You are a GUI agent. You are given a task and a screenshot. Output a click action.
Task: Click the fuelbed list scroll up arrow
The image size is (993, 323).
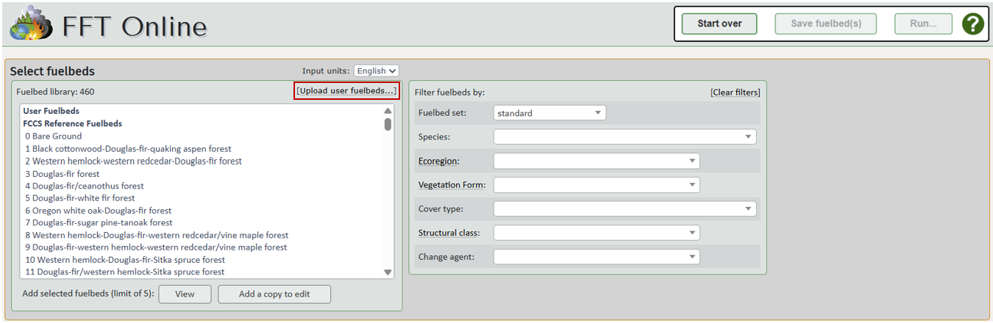click(388, 111)
